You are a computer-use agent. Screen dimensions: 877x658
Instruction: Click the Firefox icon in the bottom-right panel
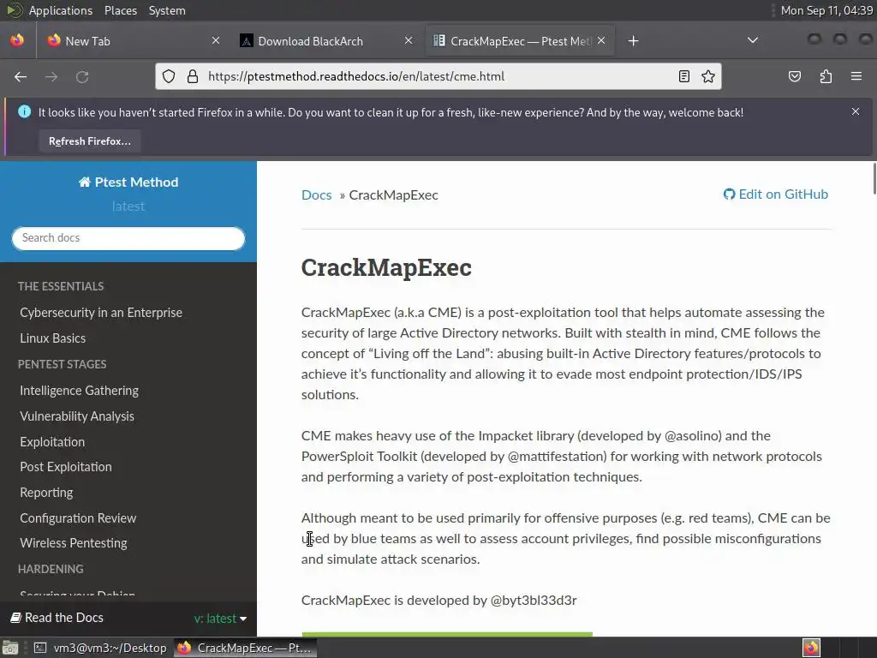tap(812, 648)
